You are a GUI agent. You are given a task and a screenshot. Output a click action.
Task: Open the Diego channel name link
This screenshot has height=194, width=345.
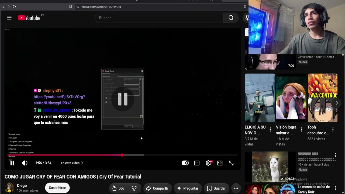[x=22, y=186]
